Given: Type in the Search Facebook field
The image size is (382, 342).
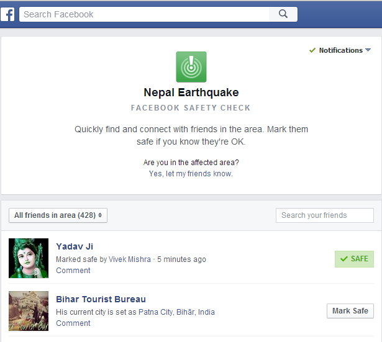Looking at the screenshot, I should point(144,14).
